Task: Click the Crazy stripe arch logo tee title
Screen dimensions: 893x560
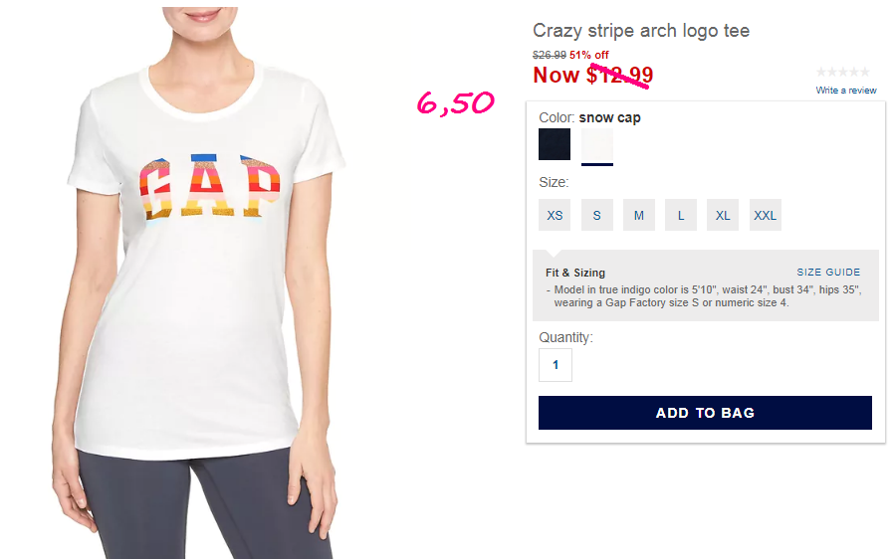Action: (641, 30)
